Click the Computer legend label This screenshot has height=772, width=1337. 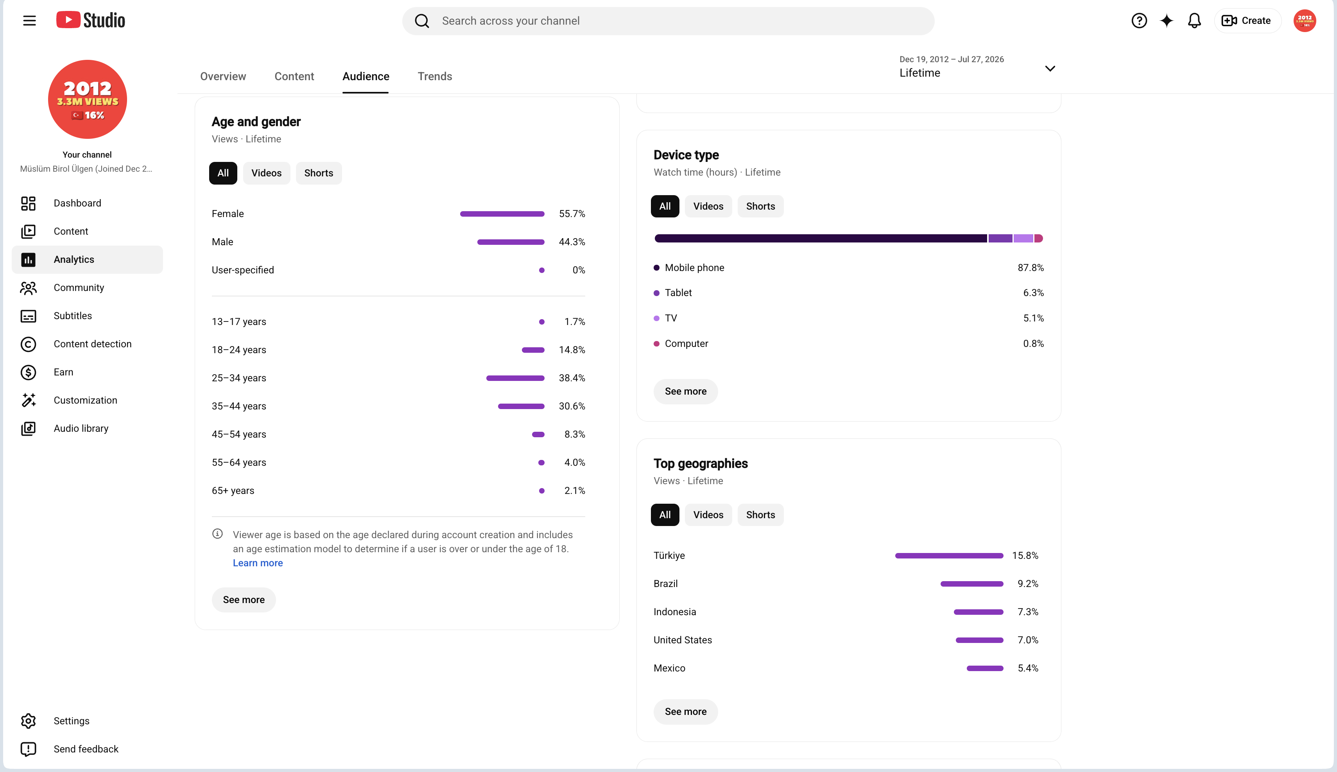[686, 344]
